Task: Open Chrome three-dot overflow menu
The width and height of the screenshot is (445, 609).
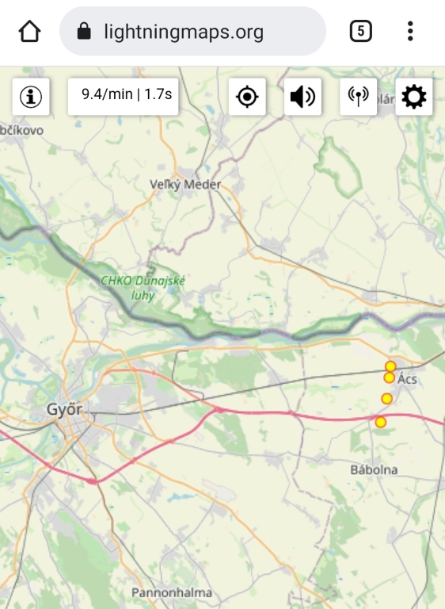Action: click(x=410, y=31)
